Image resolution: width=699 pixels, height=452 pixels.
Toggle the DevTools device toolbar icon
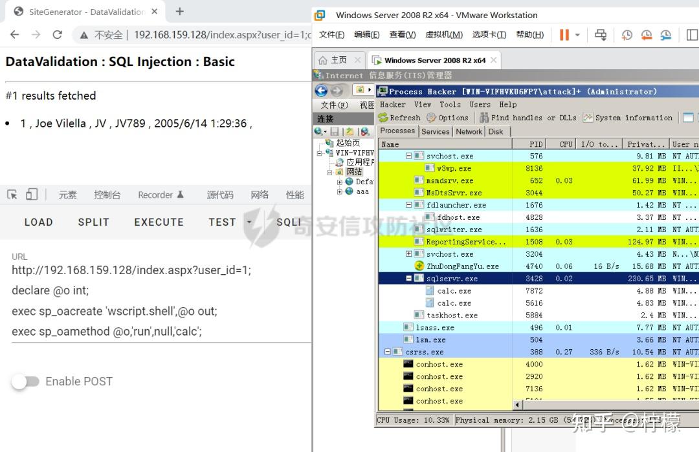(x=32, y=194)
